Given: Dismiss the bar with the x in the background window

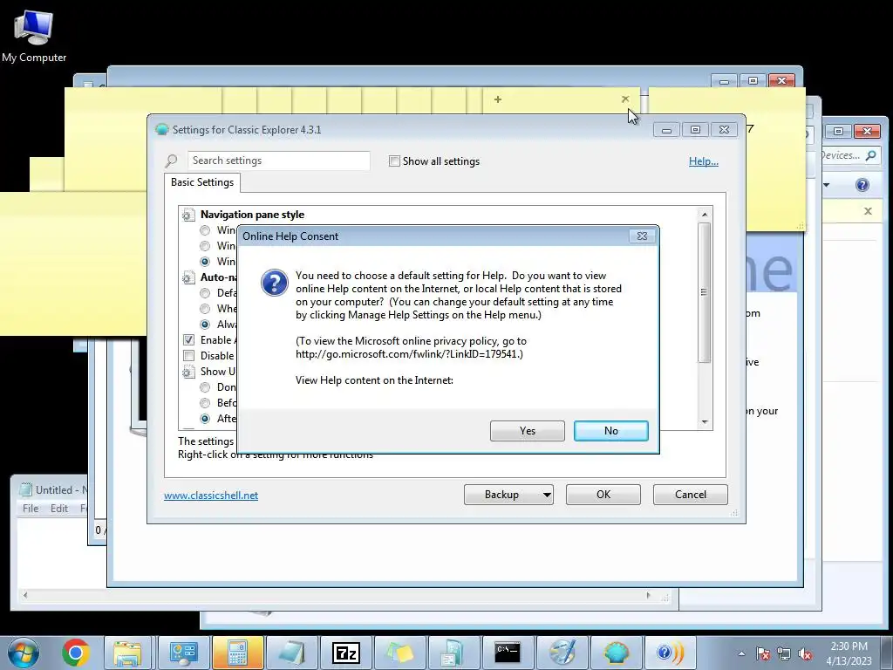Looking at the screenshot, I should tap(868, 211).
